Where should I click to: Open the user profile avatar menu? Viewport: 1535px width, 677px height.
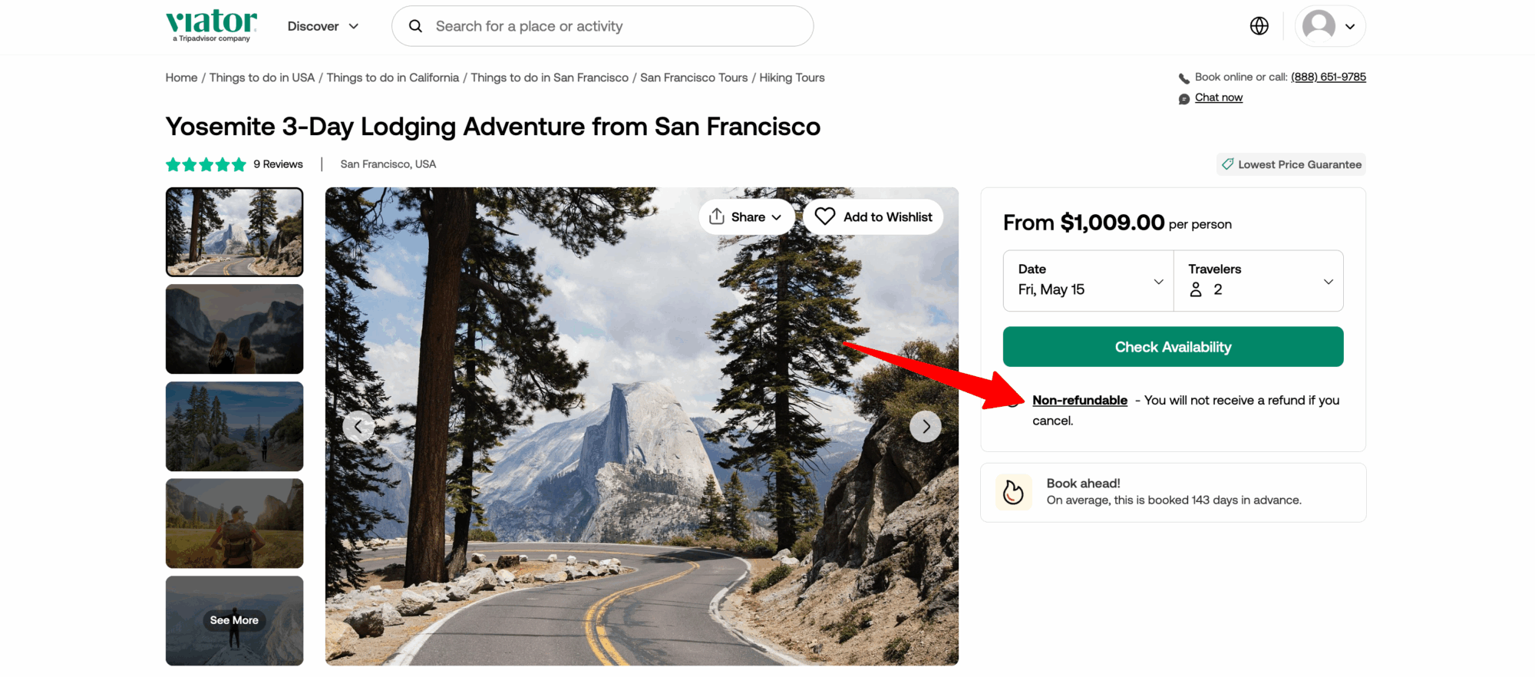1329,26
